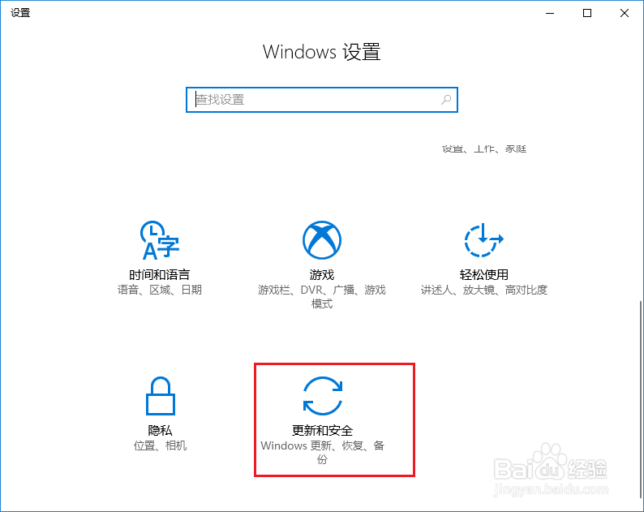644x512 pixels.
Task: Click the magnifier search icon
Action: coord(446,100)
